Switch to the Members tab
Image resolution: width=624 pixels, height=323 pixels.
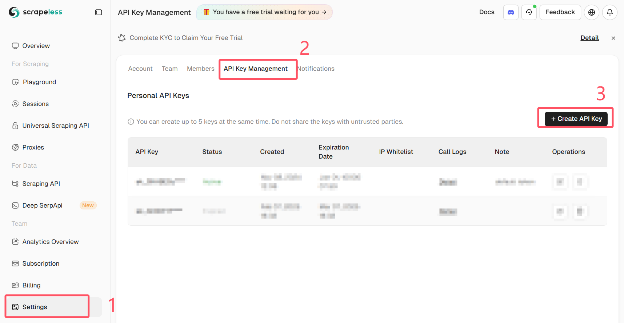pos(200,69)
